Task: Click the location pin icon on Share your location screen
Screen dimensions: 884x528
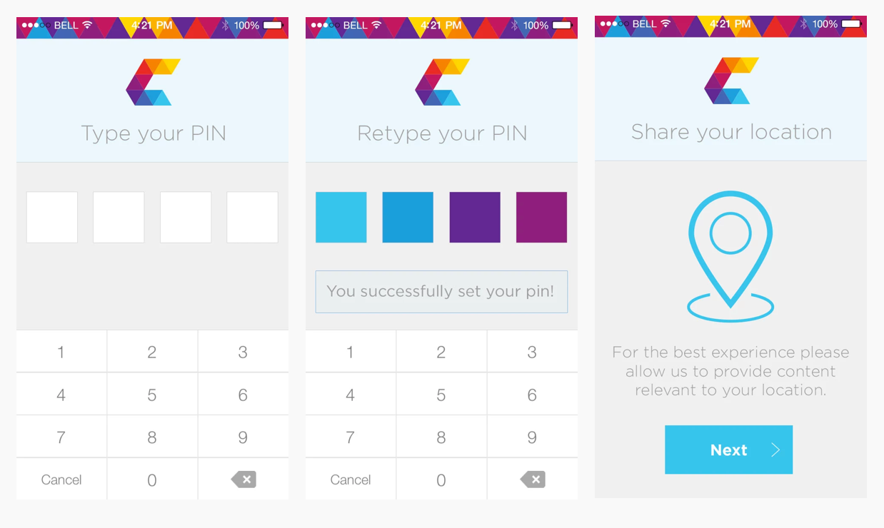Action: pyautogui.click(x=730, y=257)
